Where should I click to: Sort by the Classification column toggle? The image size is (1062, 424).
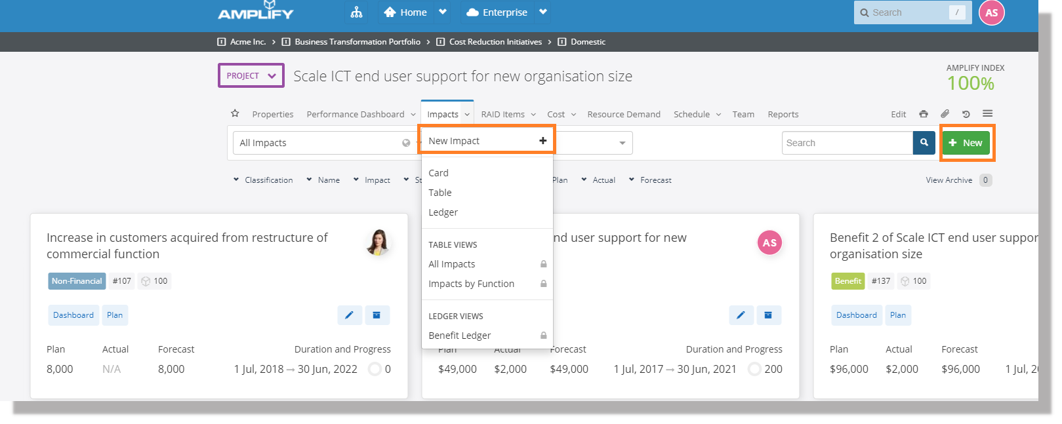pyautogui.click(x=263, y=180)
